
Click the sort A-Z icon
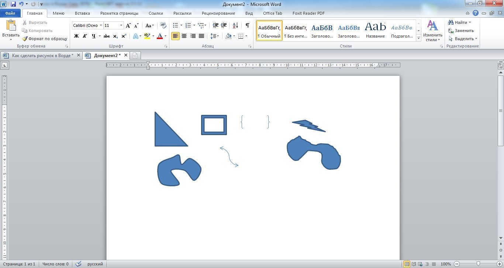click(235, 25)
